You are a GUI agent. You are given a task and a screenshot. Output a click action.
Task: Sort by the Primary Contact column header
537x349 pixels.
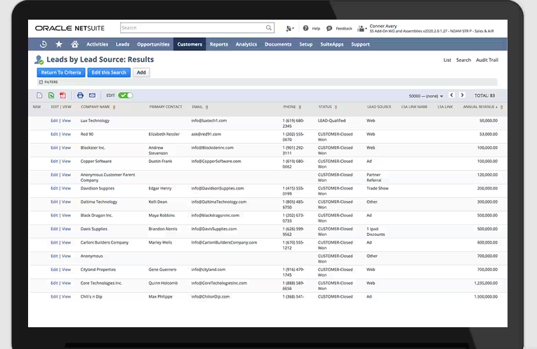click(x=166, y=107)
